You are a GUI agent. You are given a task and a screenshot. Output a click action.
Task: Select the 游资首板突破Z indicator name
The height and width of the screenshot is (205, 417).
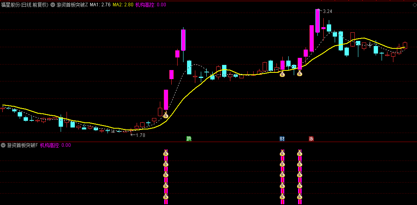[72, 4]
